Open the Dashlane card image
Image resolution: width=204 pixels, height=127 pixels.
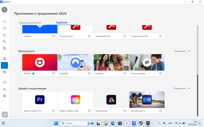[111, 62]
